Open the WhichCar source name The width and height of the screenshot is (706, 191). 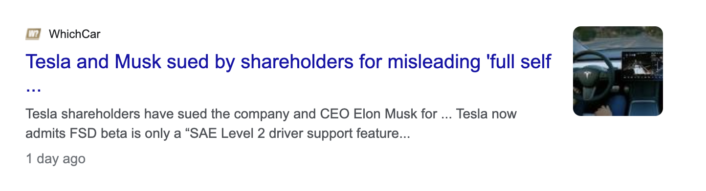tap(74, 34)
